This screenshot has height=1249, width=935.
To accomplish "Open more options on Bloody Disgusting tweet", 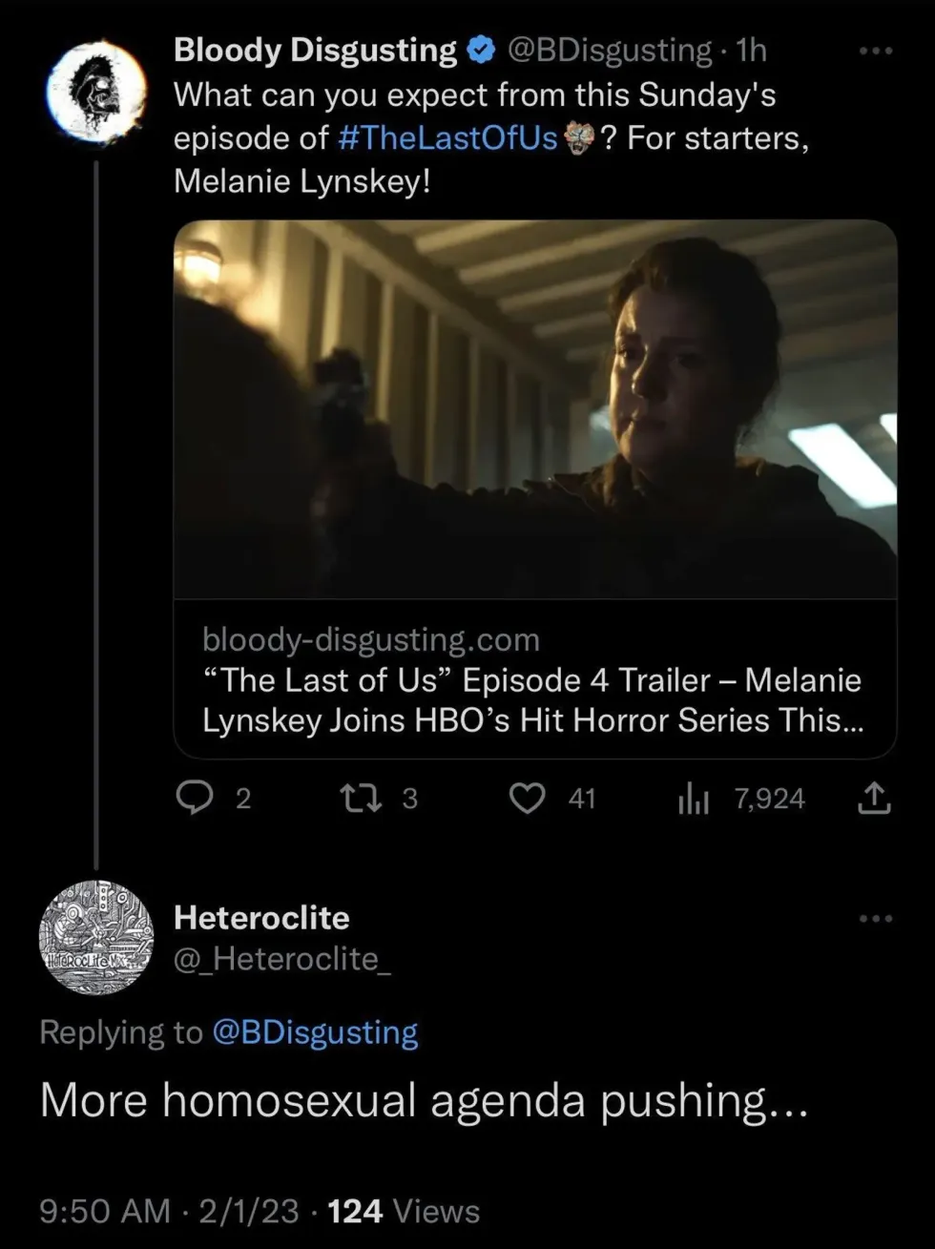I will click(875, 51).
